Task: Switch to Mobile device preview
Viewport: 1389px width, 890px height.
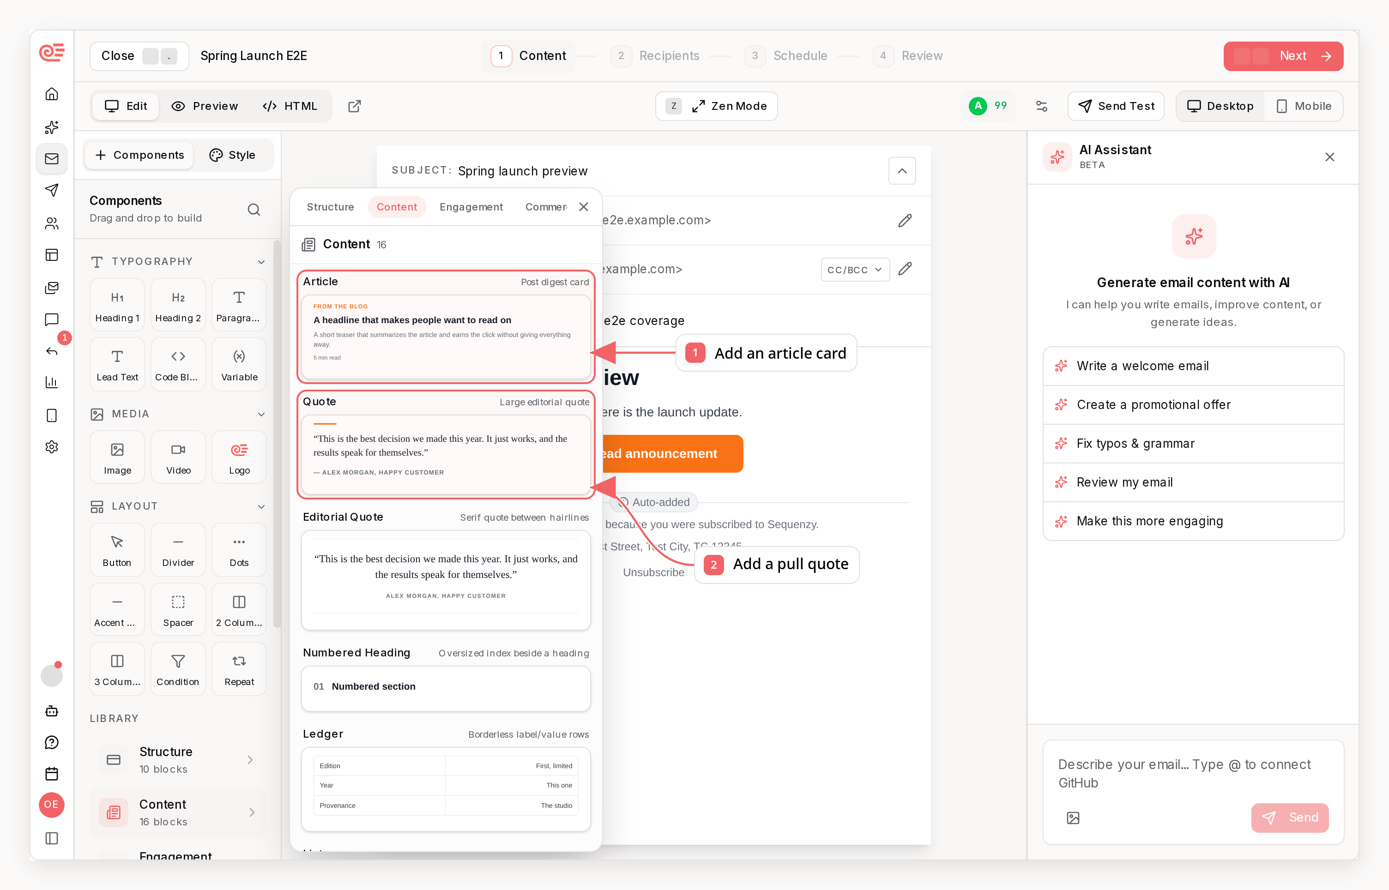Action: 1303,106
